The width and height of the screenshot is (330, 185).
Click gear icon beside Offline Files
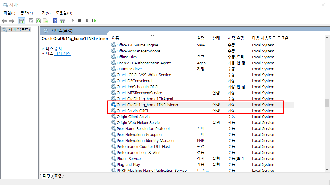pyautogui.click(x=114, y=57)
